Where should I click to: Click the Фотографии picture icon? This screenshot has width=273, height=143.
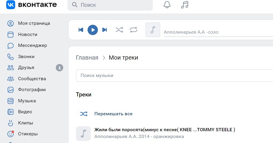[x=10, y=90]
